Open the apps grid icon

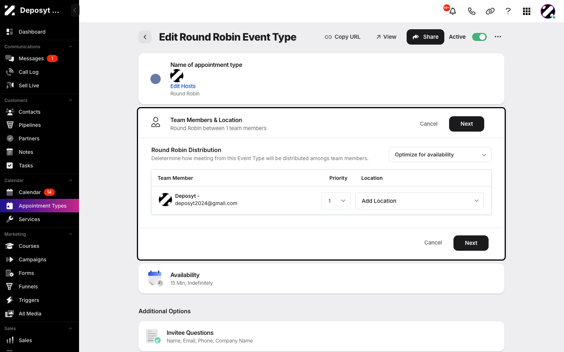tap(527, 11)
